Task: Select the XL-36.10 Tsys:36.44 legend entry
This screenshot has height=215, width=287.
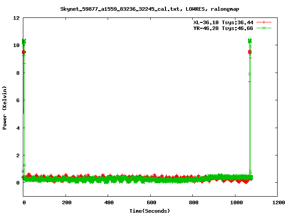Action: tap(223, 22)
